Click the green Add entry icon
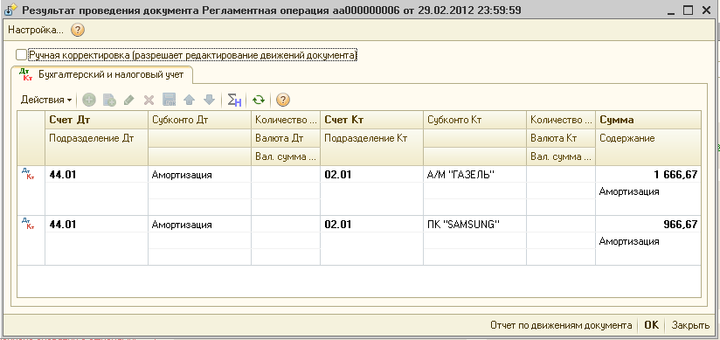Screen dimensions: 720x340 click(x=88, y=100)
